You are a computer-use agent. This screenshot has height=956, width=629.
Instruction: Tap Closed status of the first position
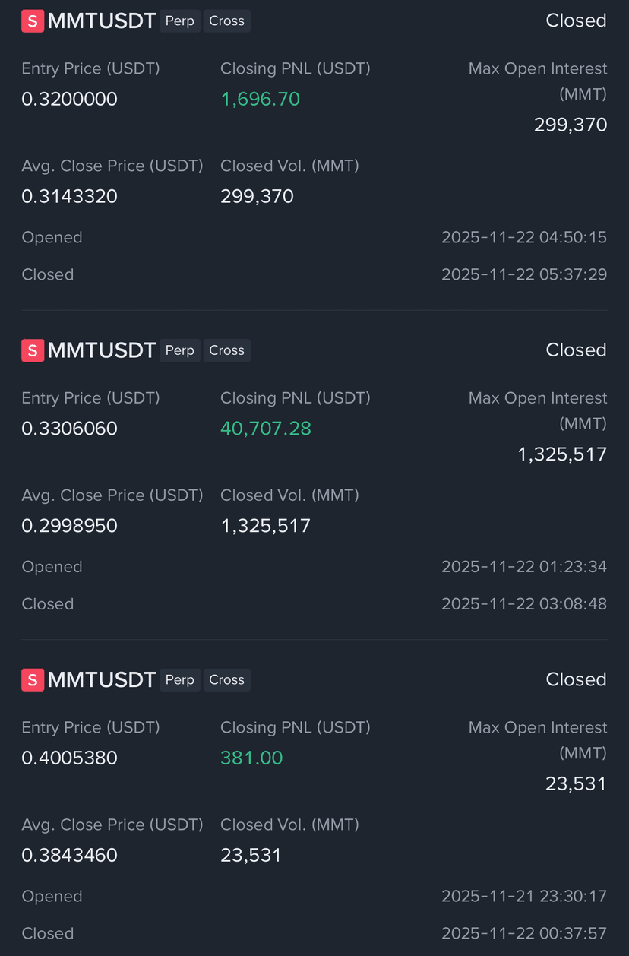click(576, 21)
